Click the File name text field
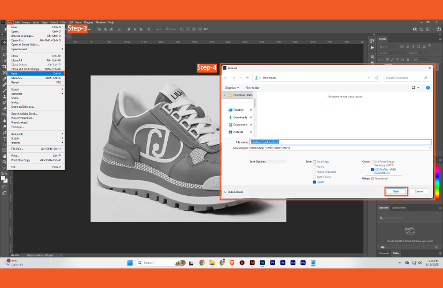 pyautogui.click(x=340, y=142)
